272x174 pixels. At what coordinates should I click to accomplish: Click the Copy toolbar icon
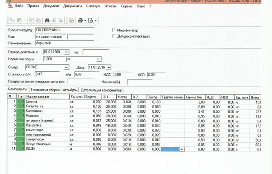point(12,20)
